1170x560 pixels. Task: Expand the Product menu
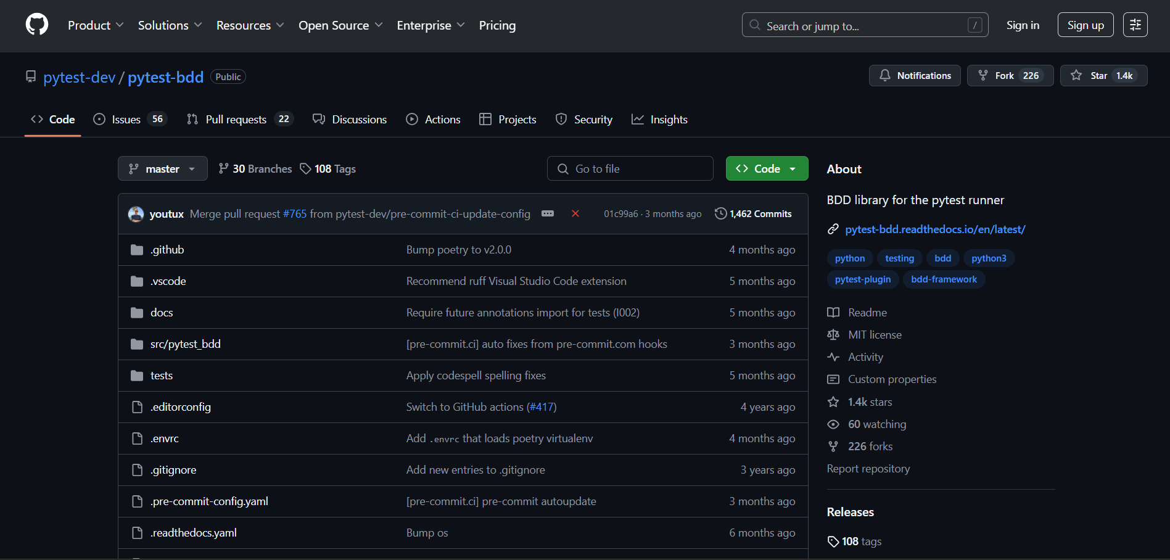tap(96, 25)
